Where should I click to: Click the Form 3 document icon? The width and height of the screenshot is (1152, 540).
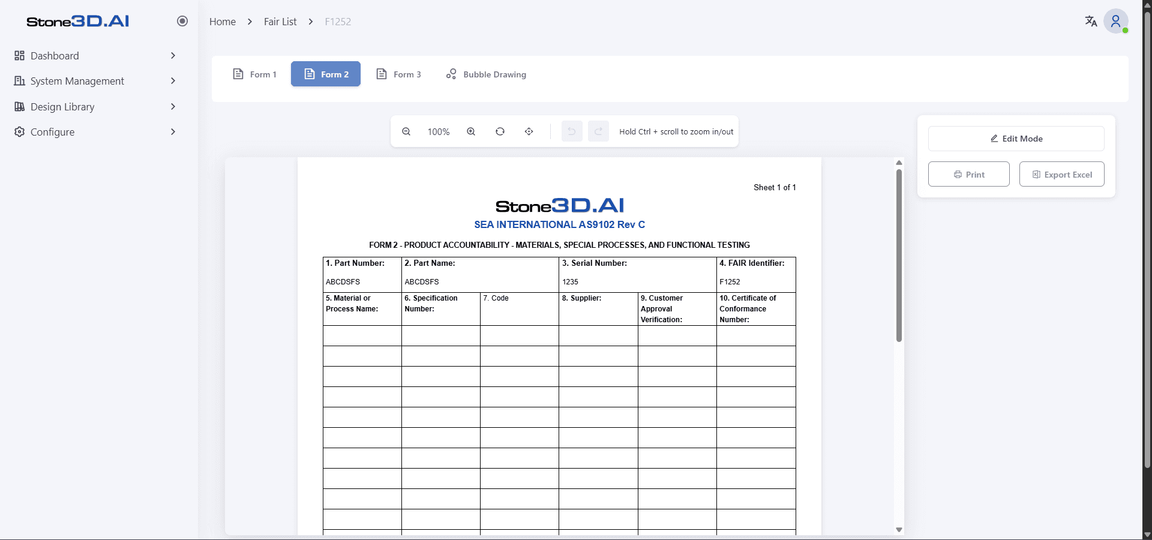tap(382, 74)
